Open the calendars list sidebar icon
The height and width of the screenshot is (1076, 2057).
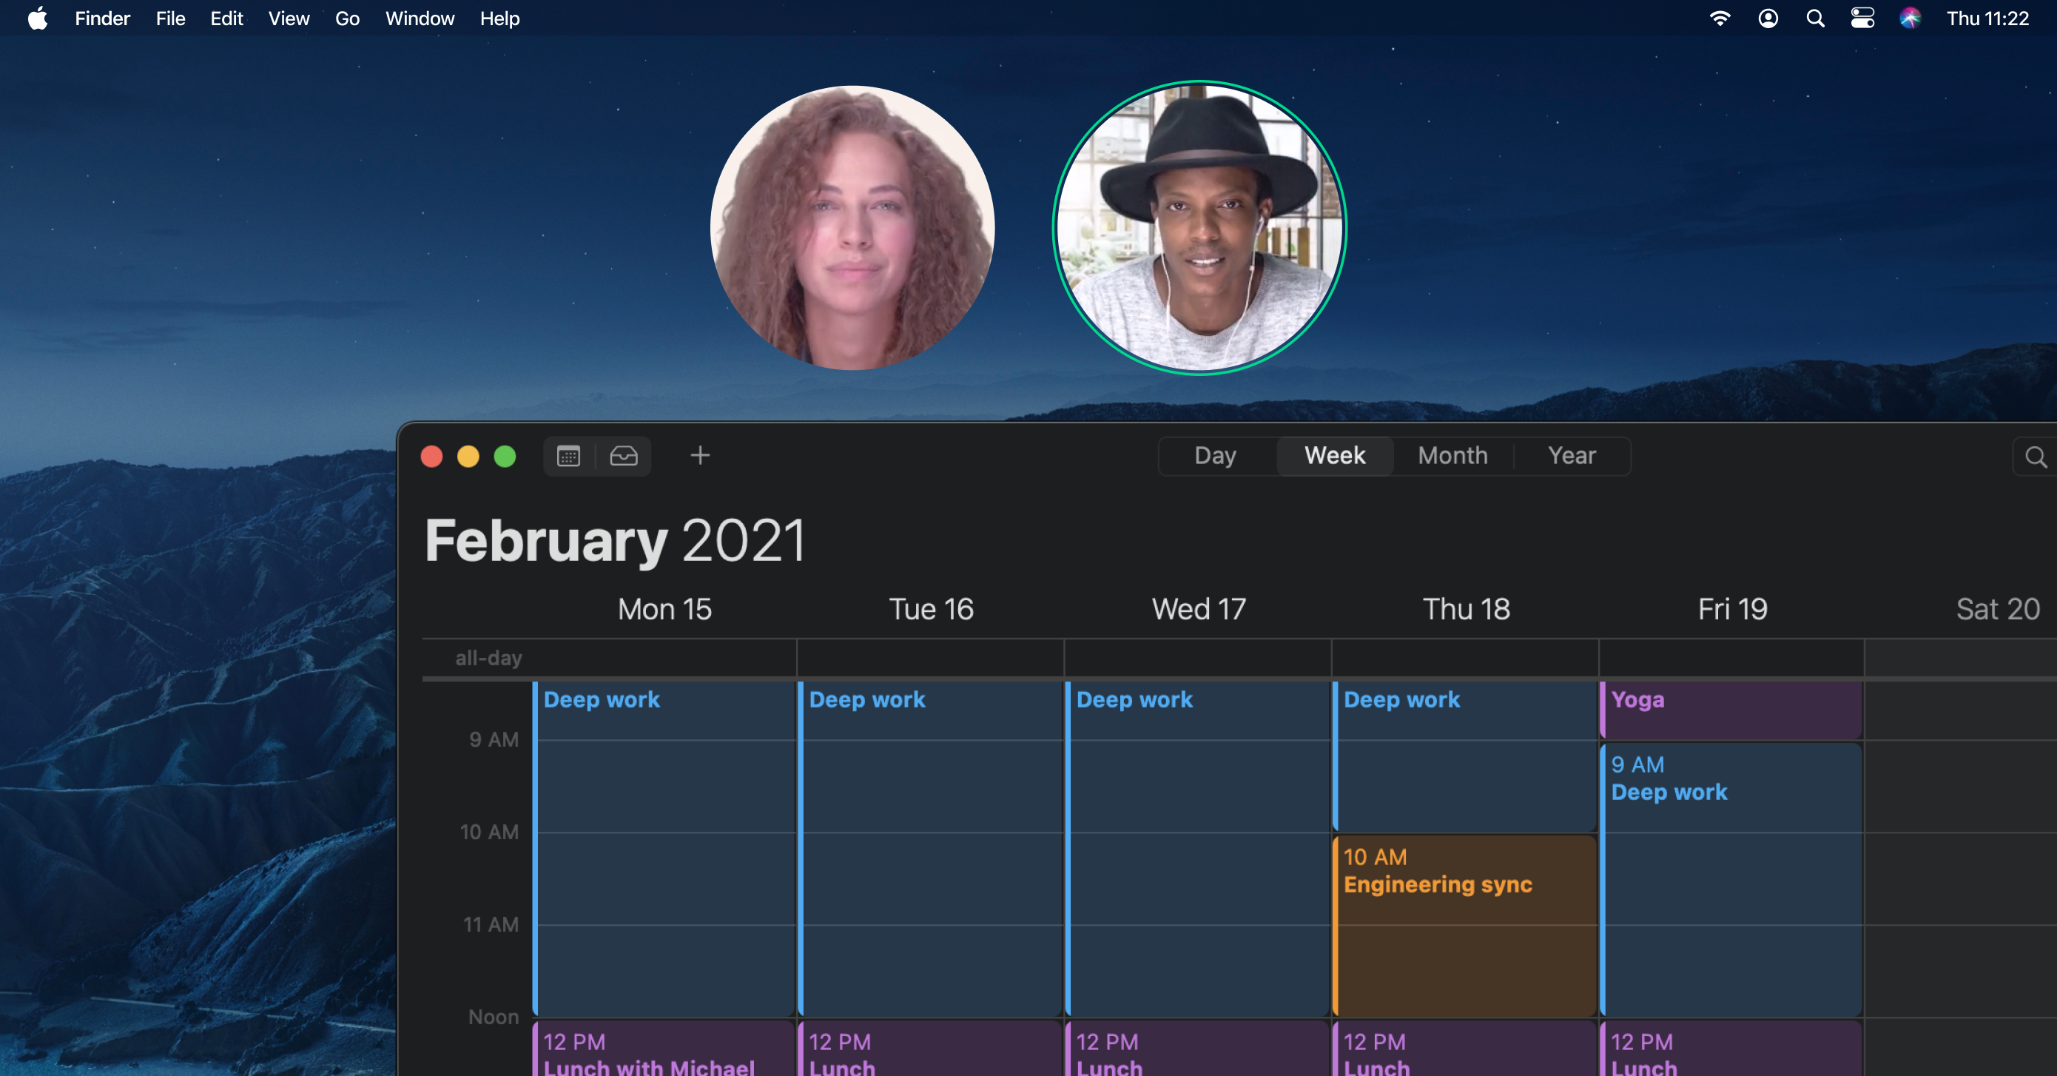568,456
